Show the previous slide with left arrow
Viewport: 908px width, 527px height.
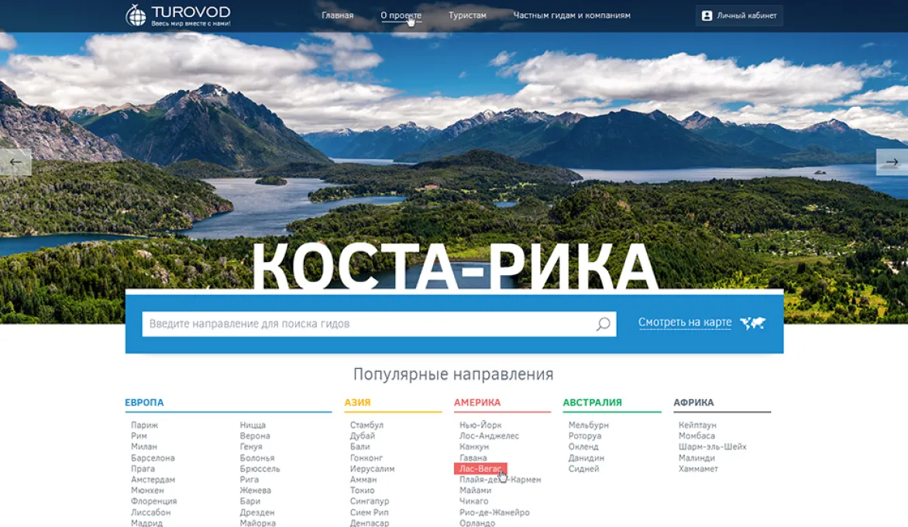[x=15, y=162]
